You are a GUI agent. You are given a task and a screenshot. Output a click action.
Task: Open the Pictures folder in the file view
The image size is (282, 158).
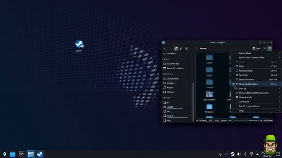pyautogui.click(x=209, y=108)
